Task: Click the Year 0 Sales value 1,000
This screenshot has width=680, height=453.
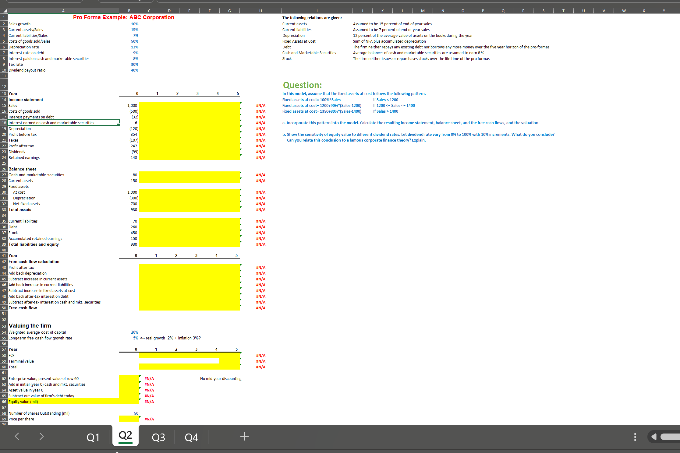Action: [x=132, y=105]
